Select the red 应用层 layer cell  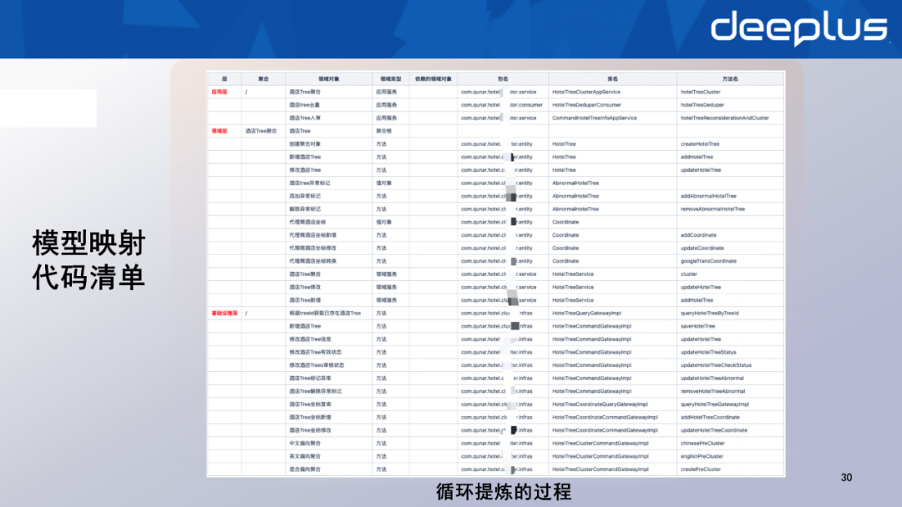pos(218,92)
